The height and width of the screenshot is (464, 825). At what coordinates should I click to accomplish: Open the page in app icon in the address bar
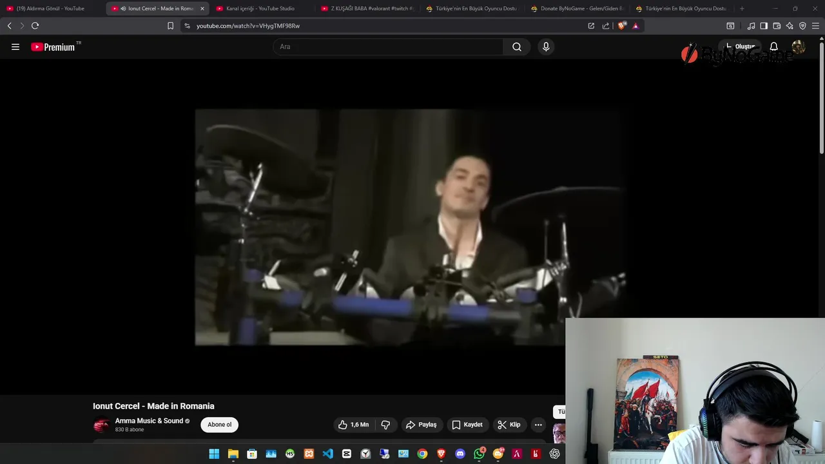click(x=591, y=26)
